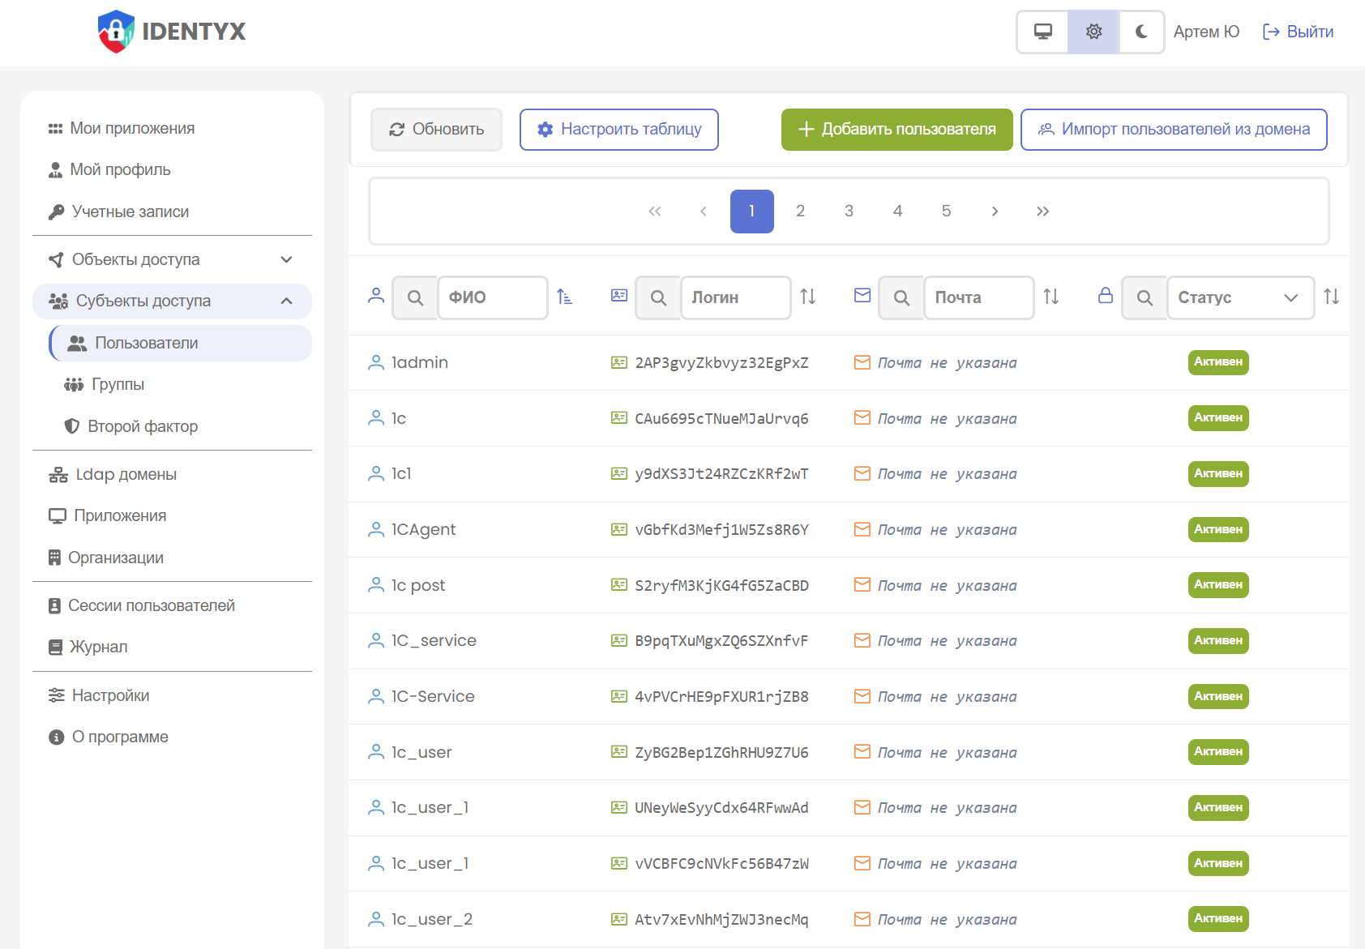Choose system theme monitor icon

(x=1043, y=32)
